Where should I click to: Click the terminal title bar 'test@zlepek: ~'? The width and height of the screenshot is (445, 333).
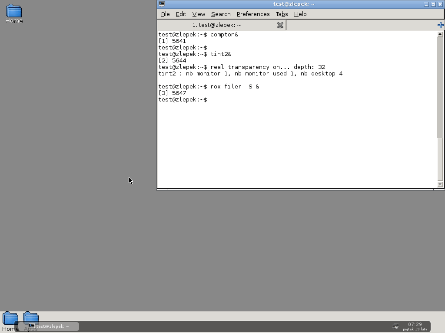[294, 4]
